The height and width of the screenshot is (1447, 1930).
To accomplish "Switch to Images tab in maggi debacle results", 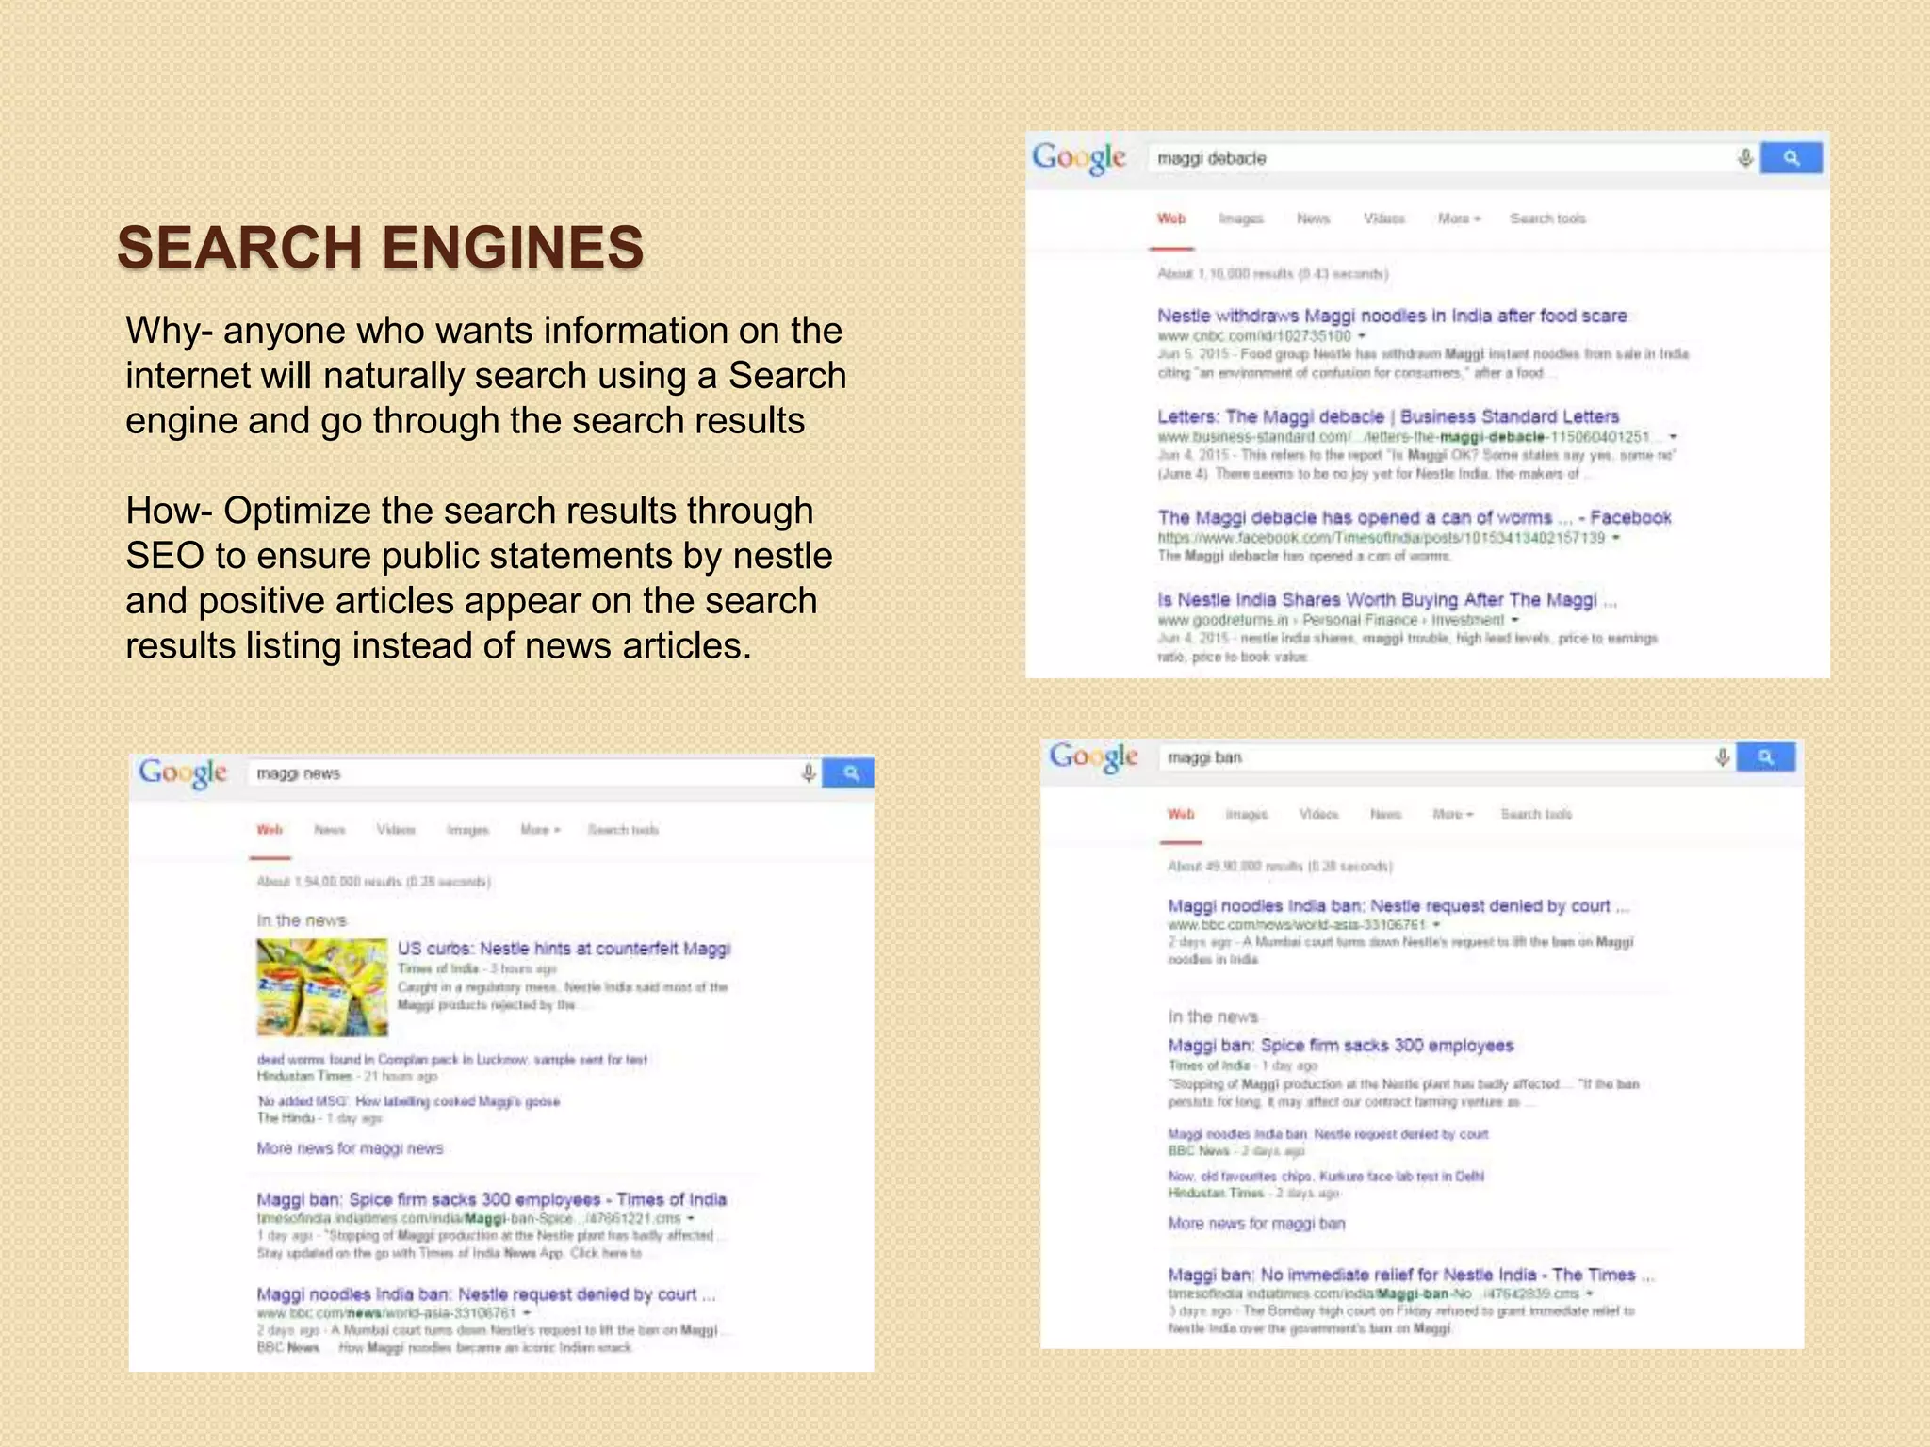I will tap(1240, 219).
